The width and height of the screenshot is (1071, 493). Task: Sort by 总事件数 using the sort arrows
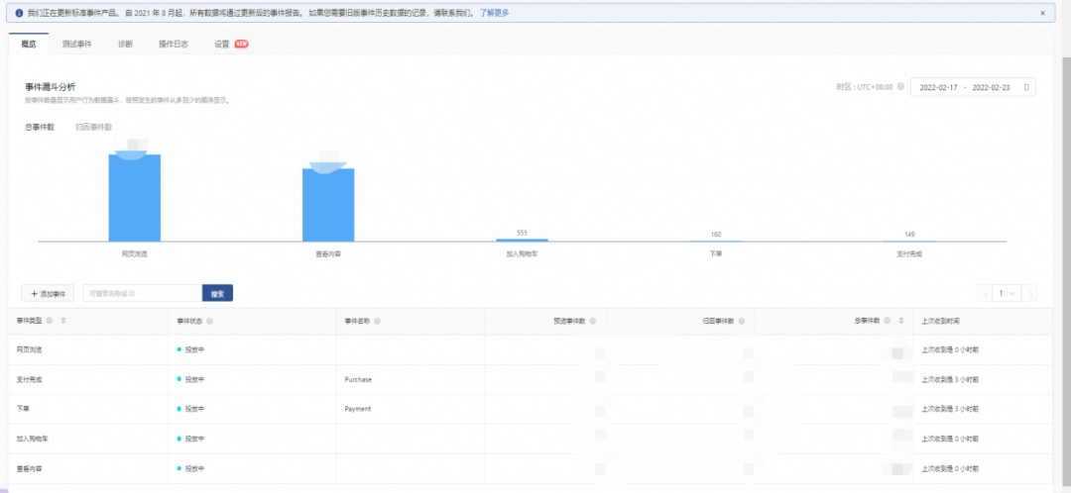(900, 321)
